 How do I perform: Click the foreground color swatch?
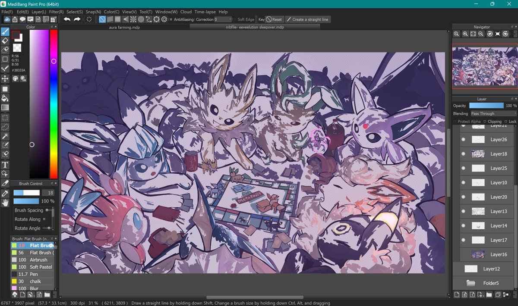16,35
